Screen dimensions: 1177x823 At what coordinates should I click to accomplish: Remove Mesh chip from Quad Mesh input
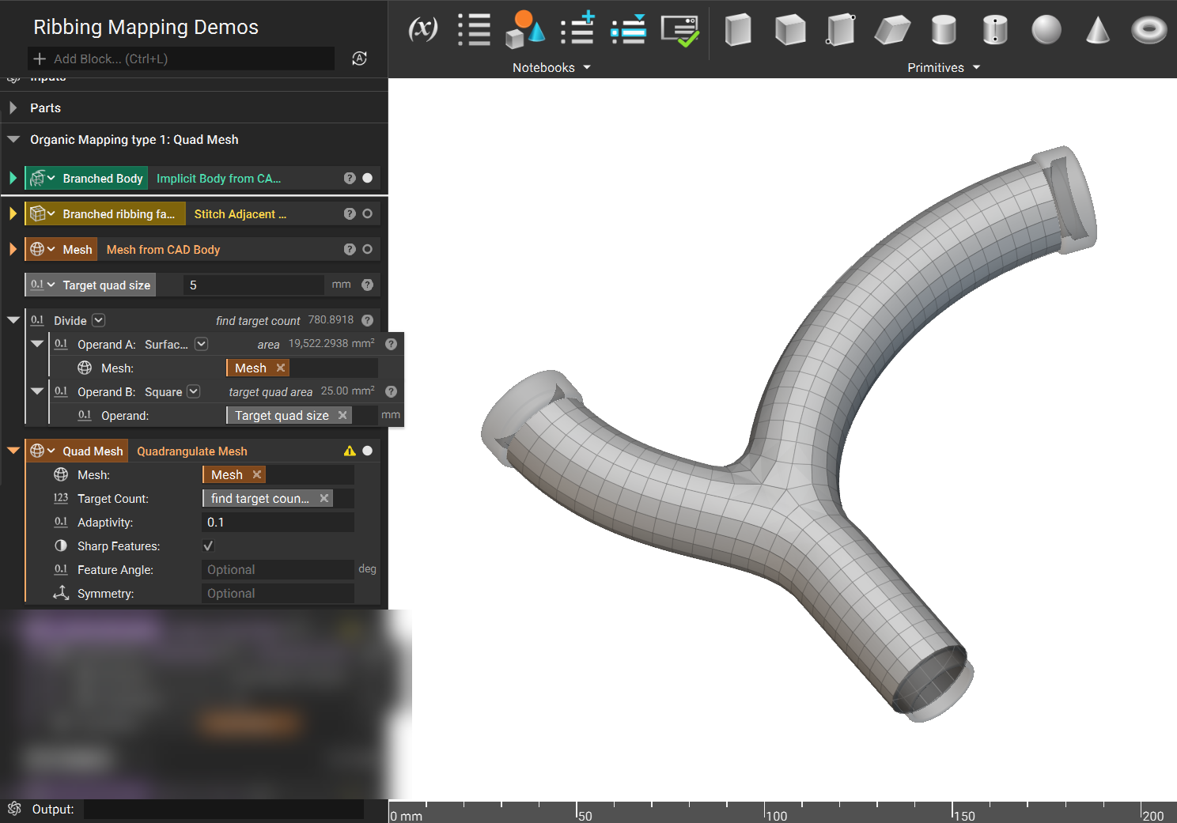[x=256, y=474]
